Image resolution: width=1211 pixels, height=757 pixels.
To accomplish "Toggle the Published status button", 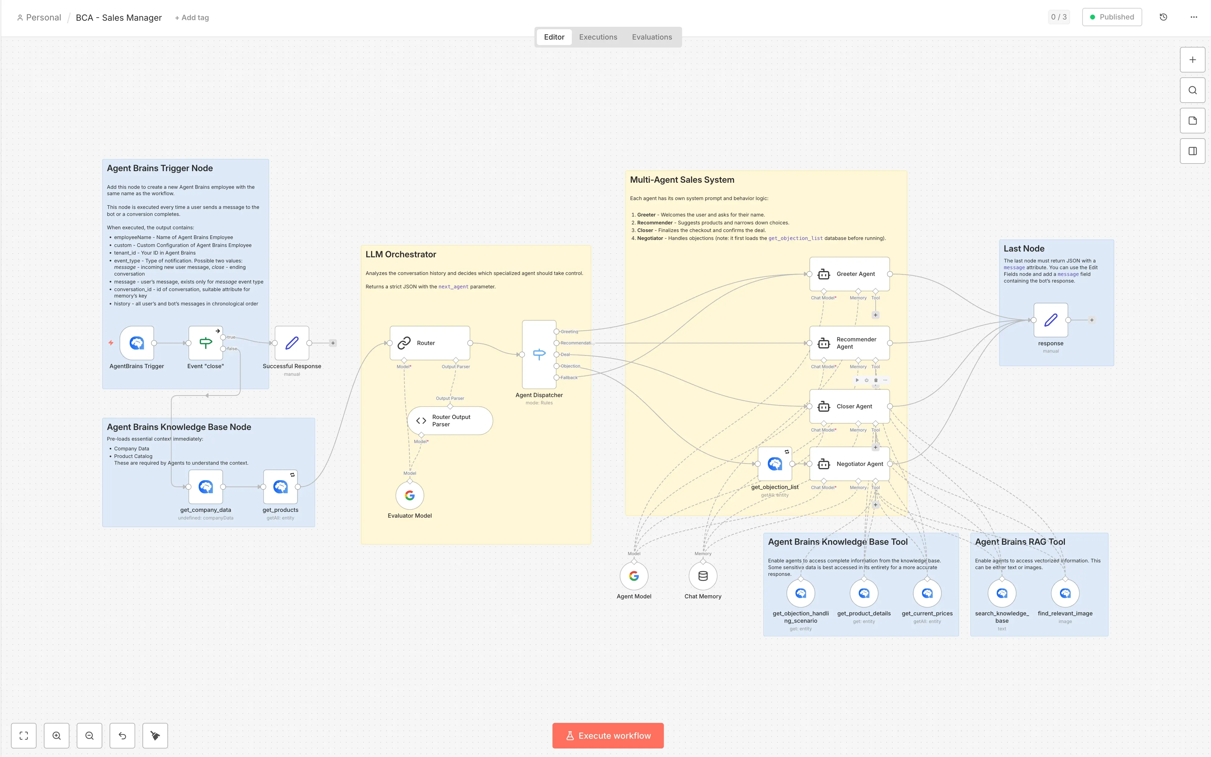I will tap(1111, 17).
